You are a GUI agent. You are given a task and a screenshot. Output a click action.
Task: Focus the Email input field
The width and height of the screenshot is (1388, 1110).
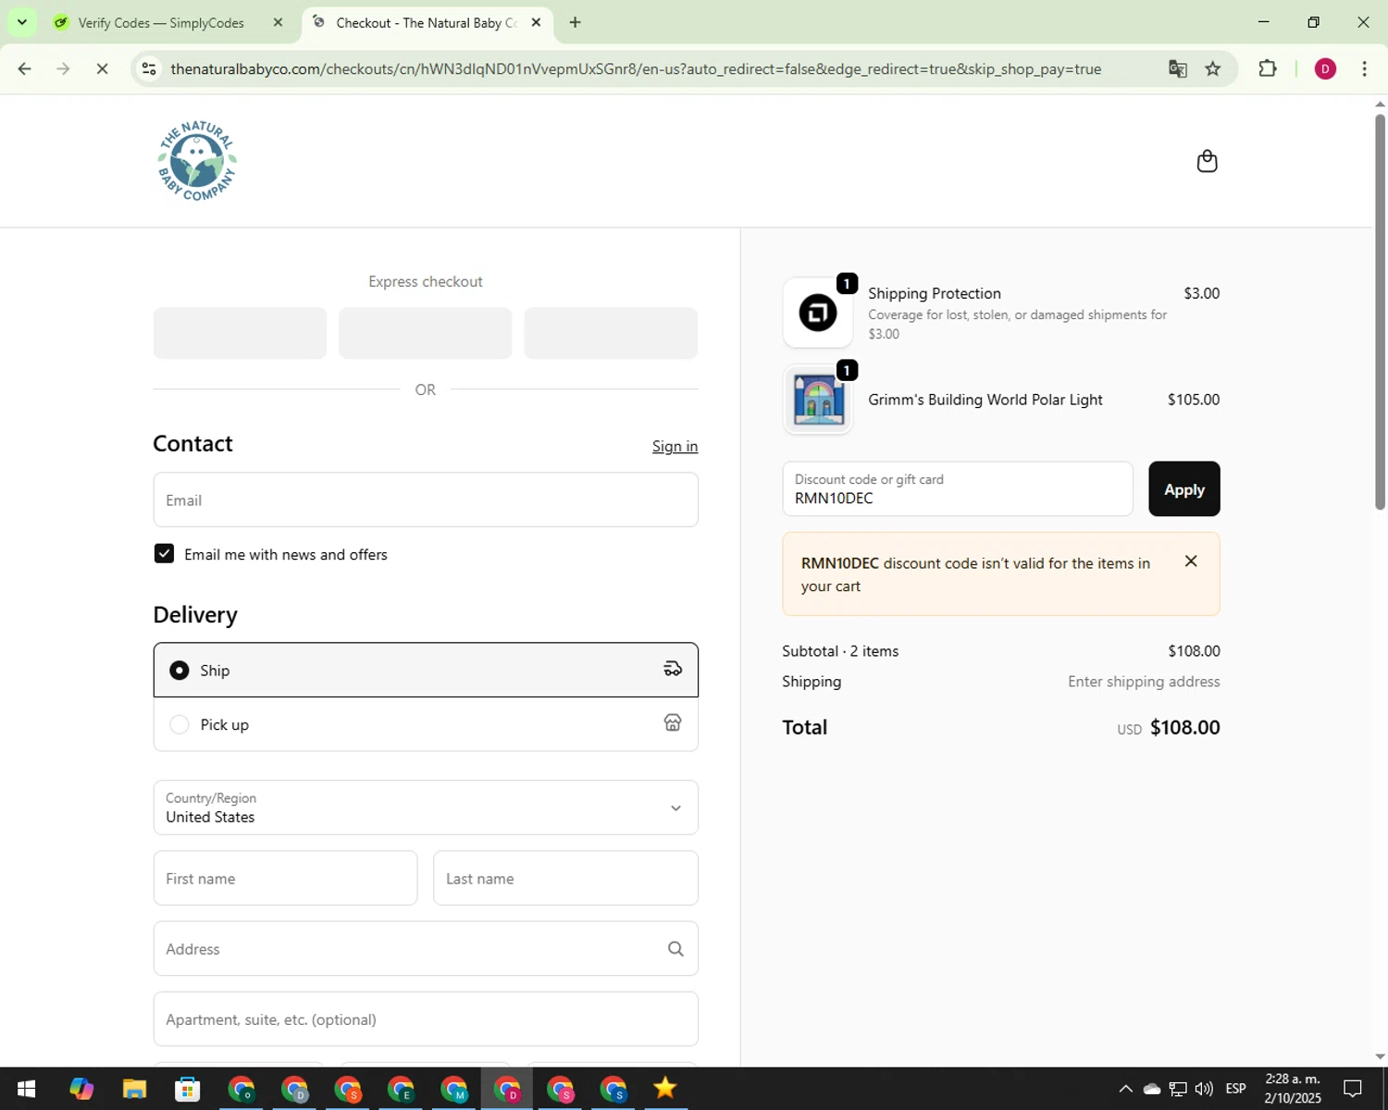click(426, 499)
